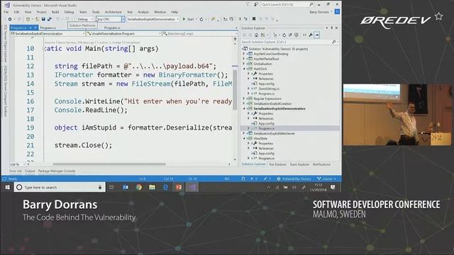This screenshot has height=255, width=454.
Task: Click the Home icon in Solution Explorer toolbar
Action: (x=257, y=35)
